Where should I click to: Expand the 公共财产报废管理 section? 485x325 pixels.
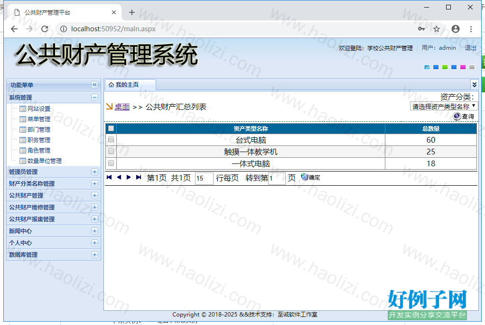(x=94, y=219)
